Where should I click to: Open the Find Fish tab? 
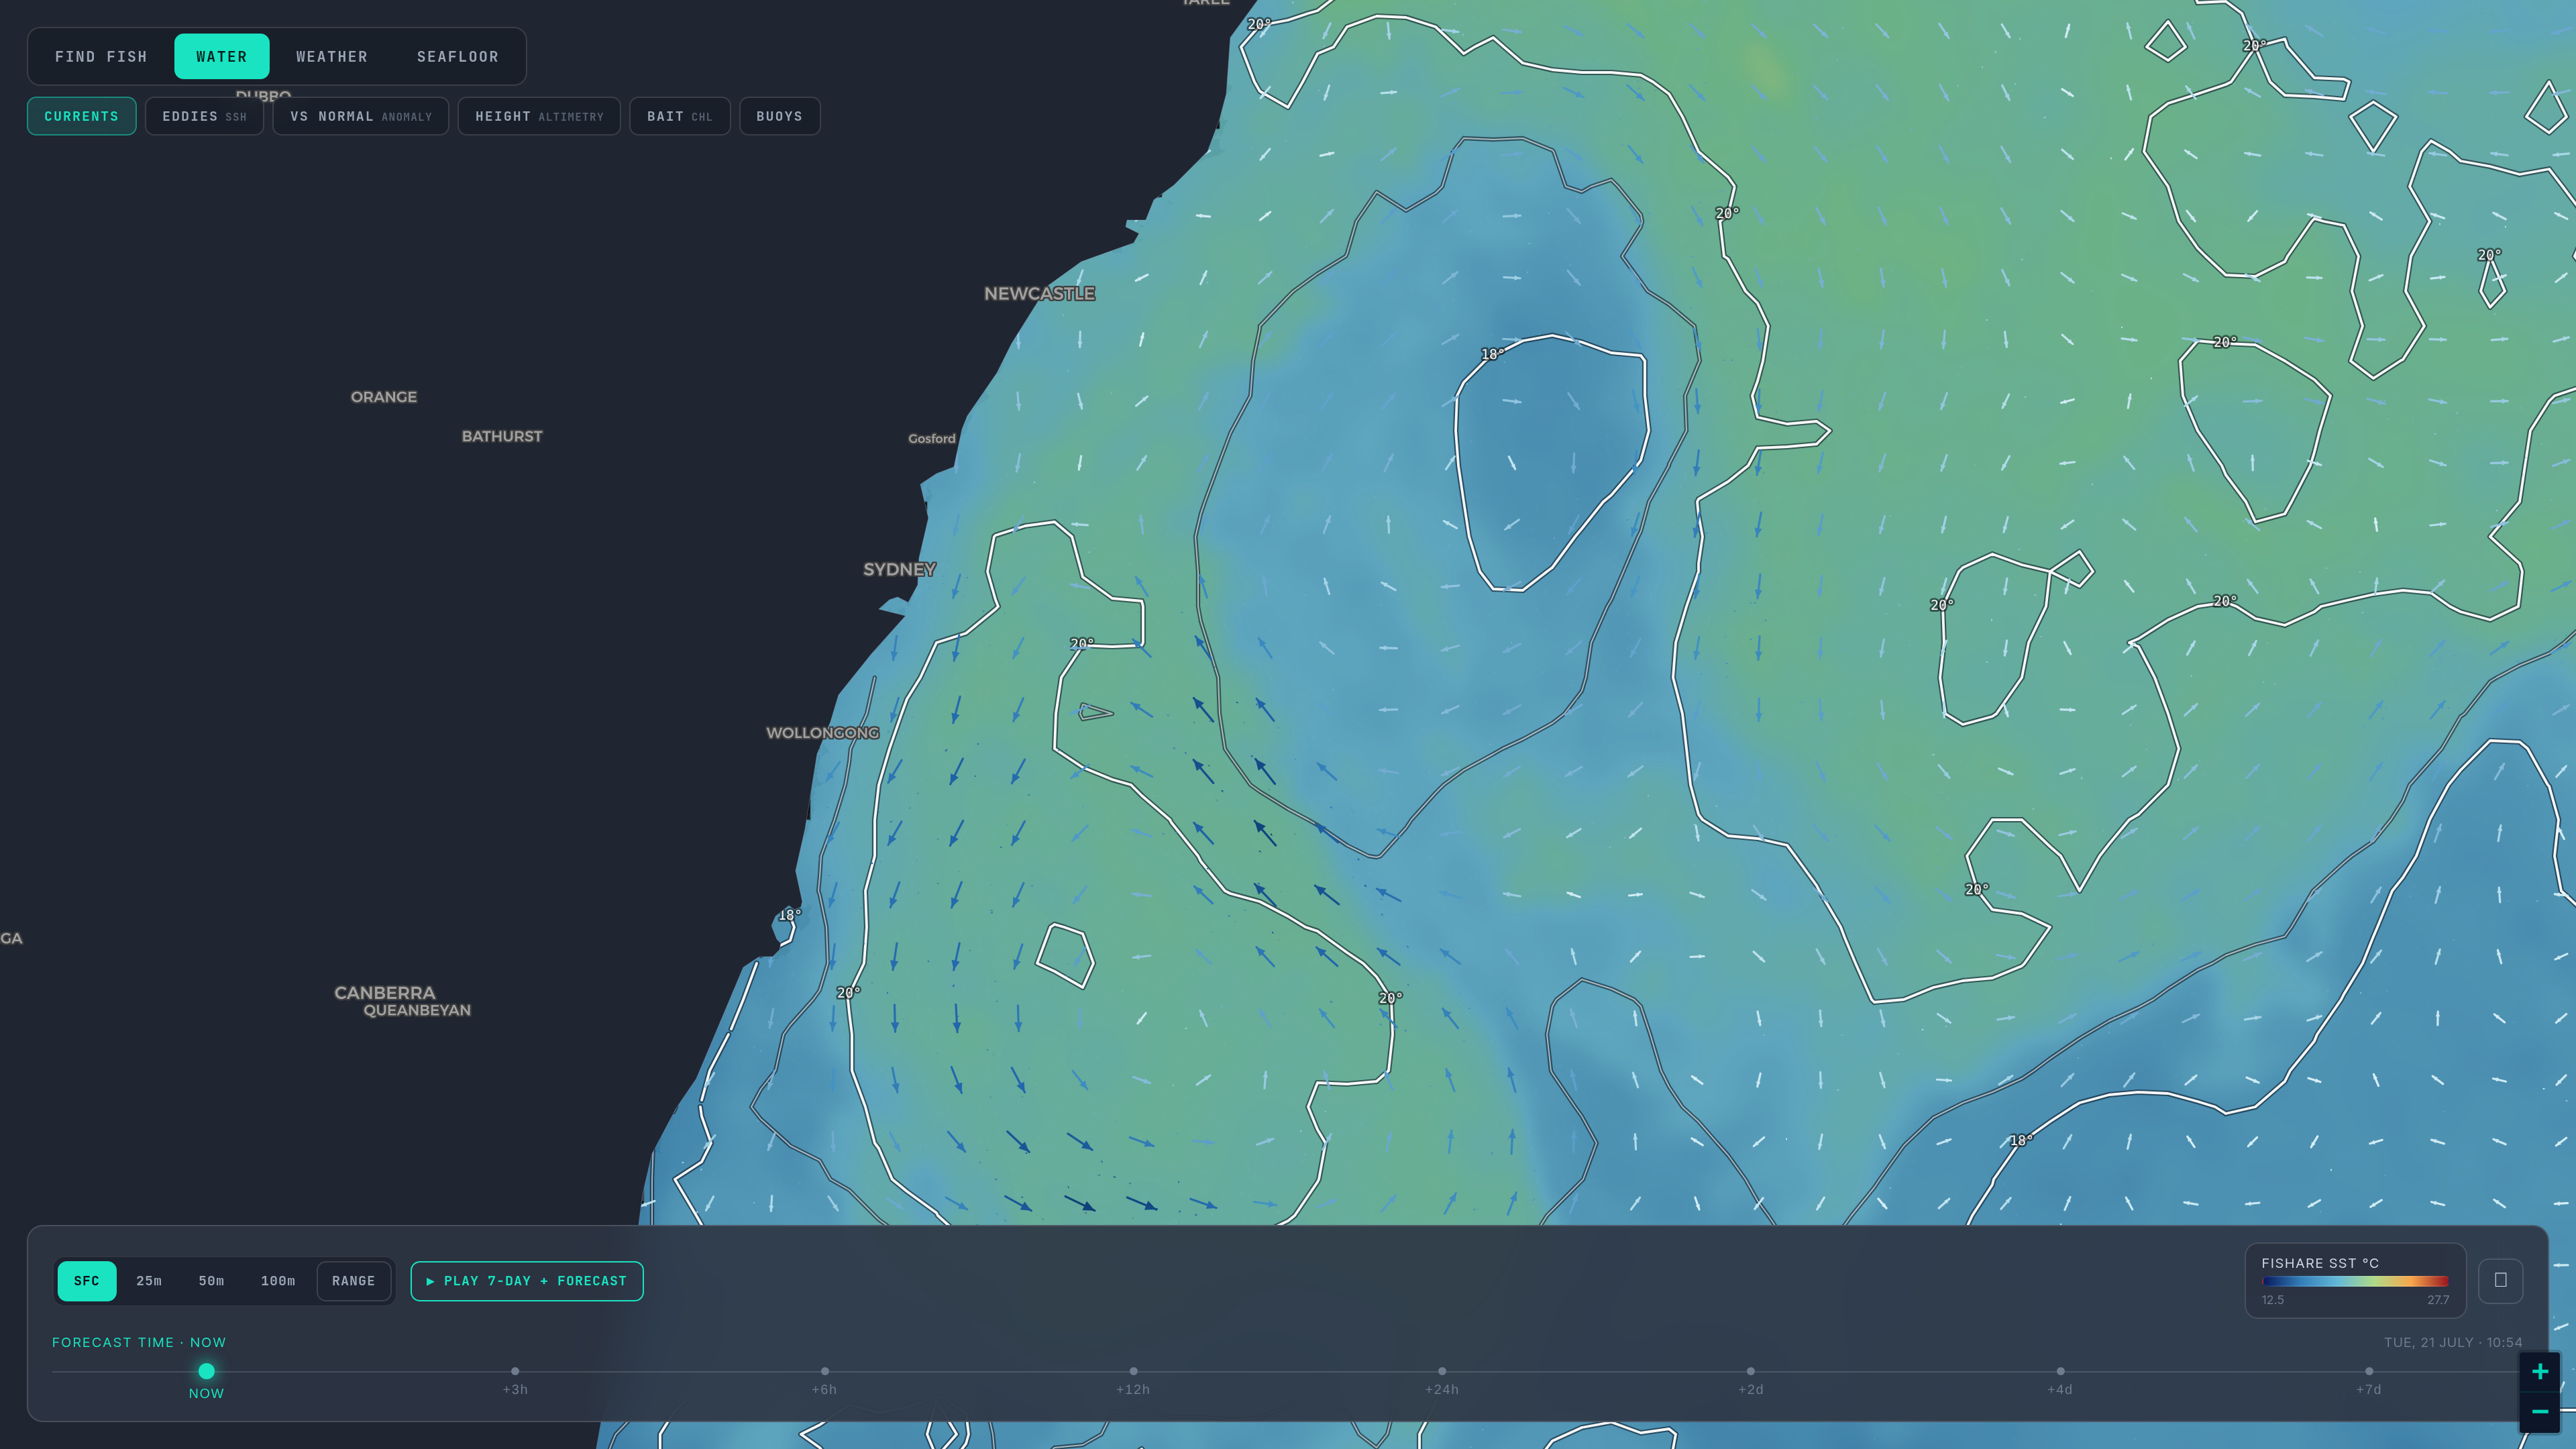tap(101, 57)
